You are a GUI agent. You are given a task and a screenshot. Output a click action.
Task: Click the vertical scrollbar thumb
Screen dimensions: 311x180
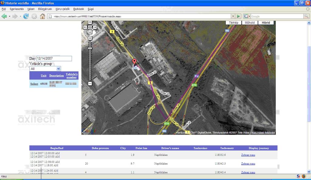(x=309, y=84)
